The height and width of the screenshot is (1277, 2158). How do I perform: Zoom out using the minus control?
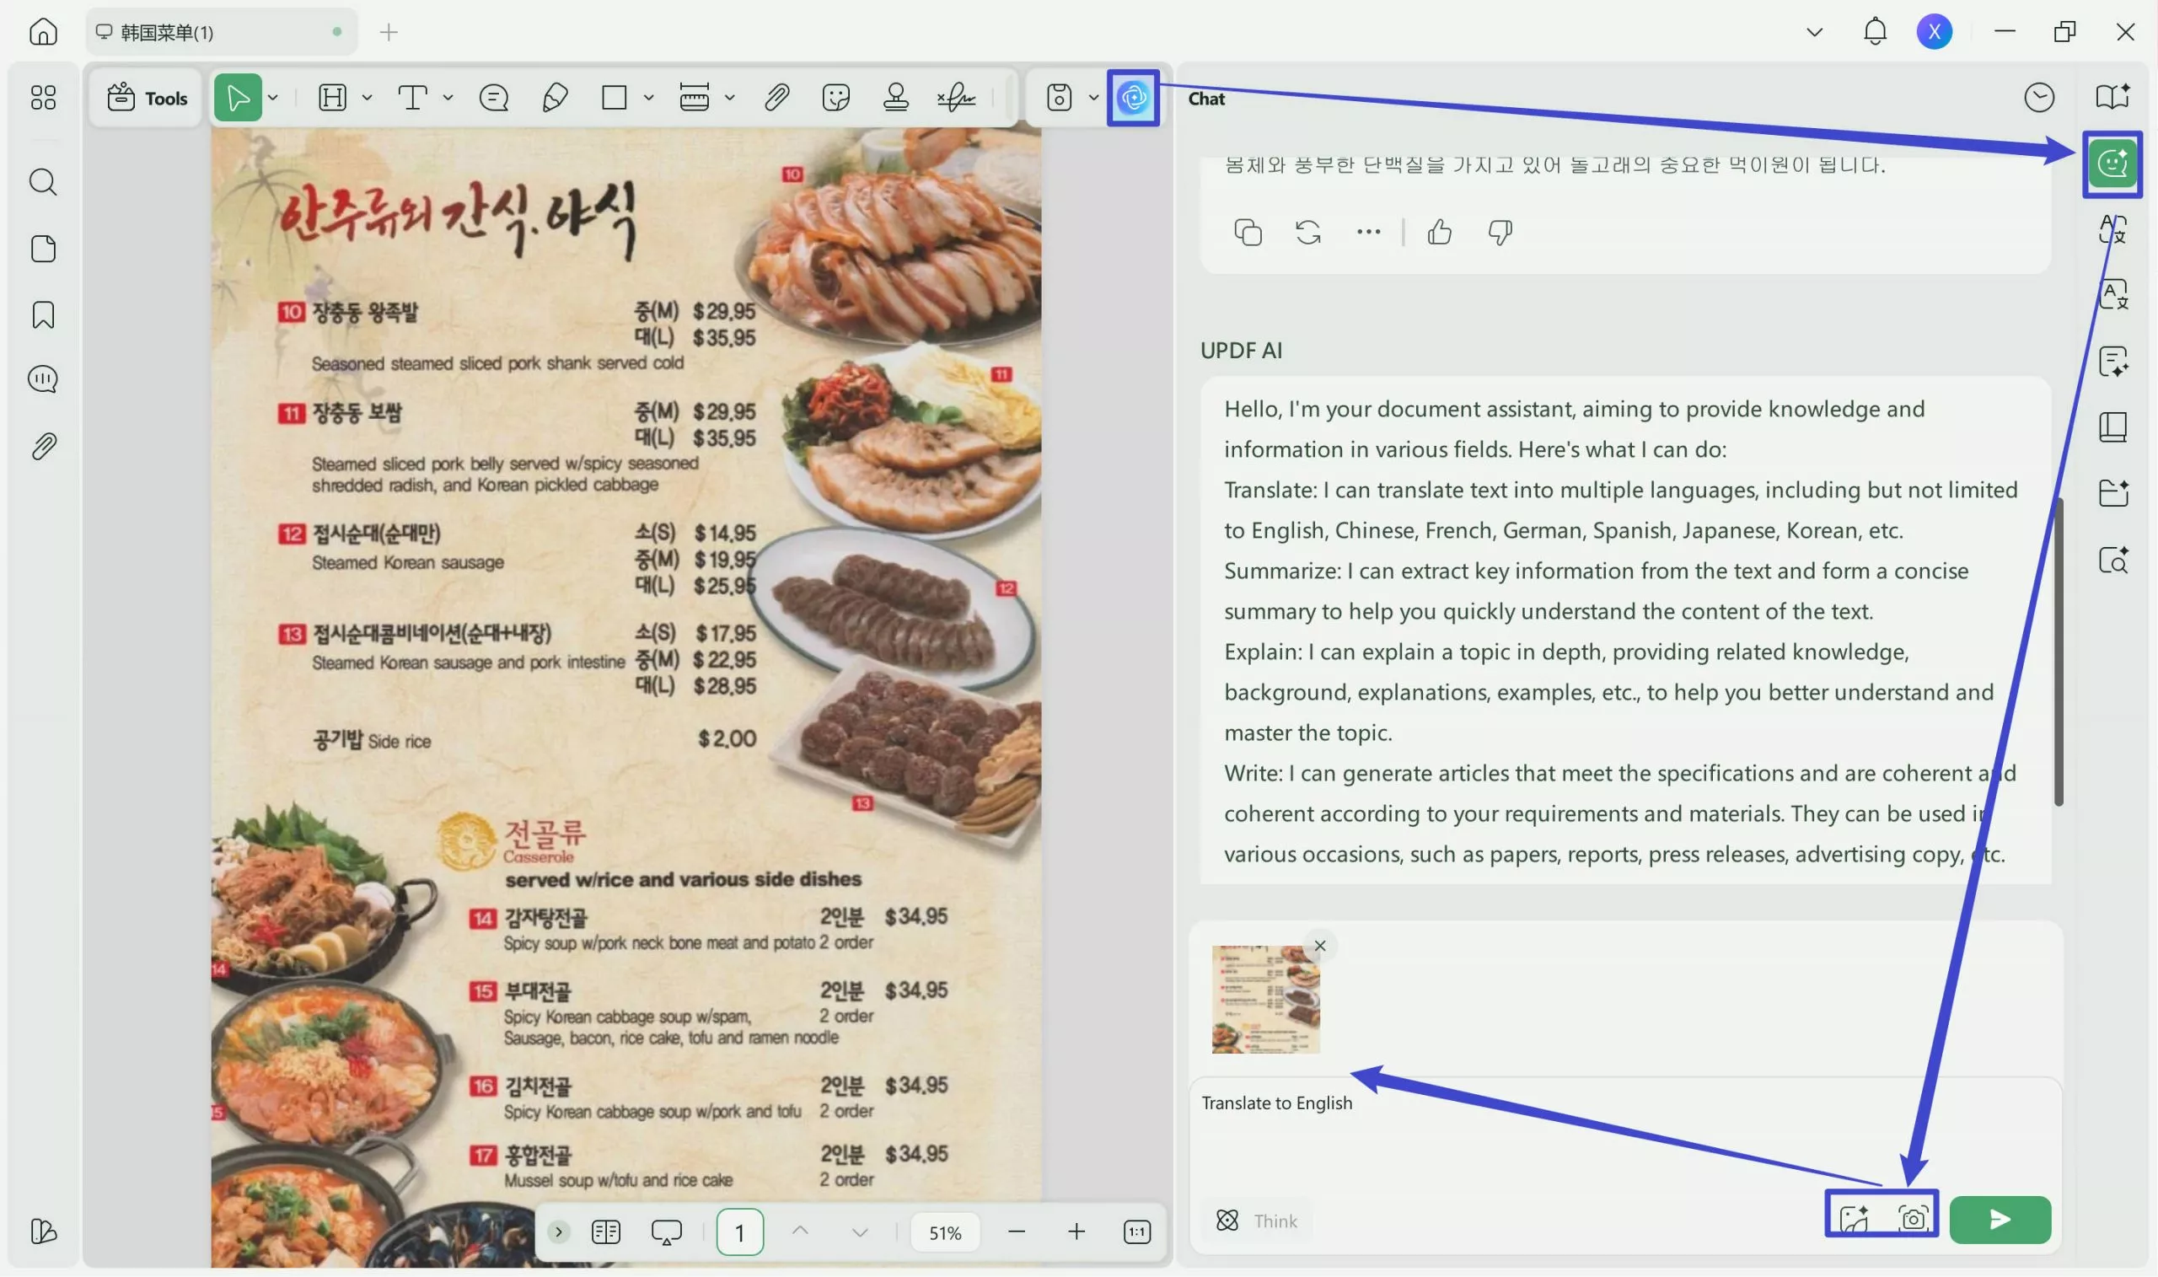1016,1231
